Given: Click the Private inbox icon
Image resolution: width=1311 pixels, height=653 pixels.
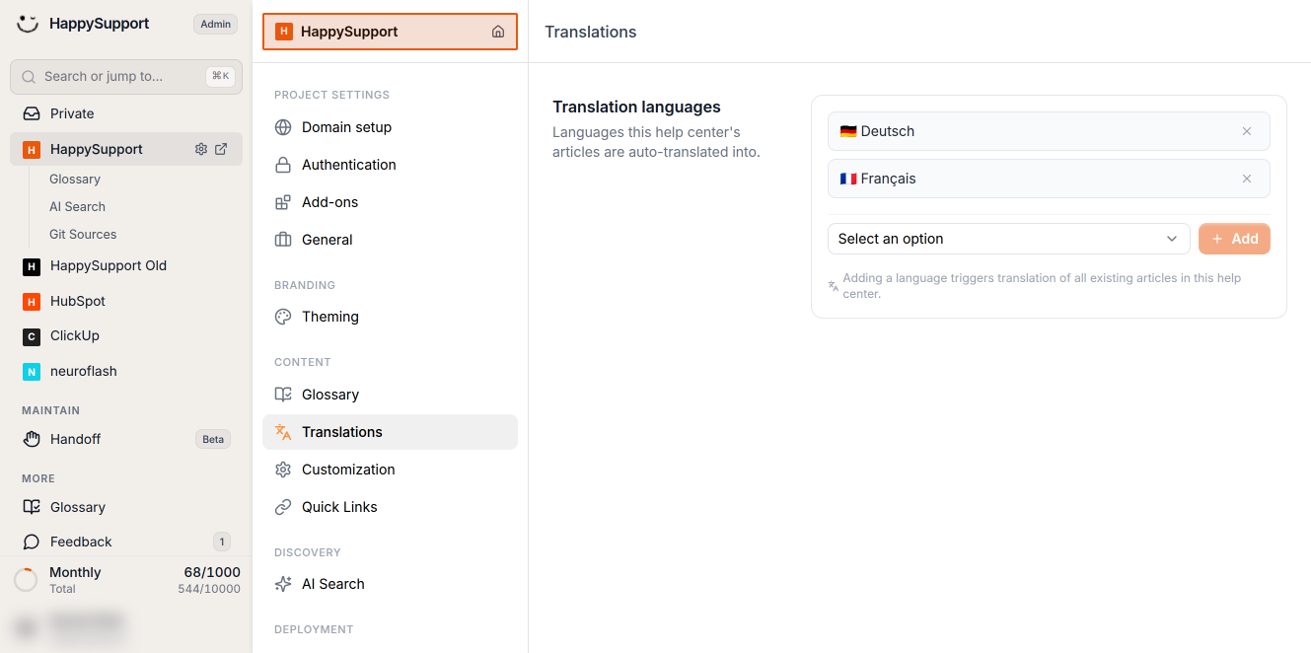Looking at the screenshot, I should click(32, 113).
